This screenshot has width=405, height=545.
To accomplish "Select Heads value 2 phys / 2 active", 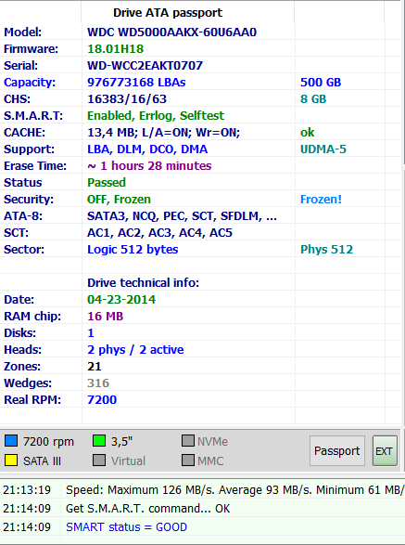I will (135, 349).
